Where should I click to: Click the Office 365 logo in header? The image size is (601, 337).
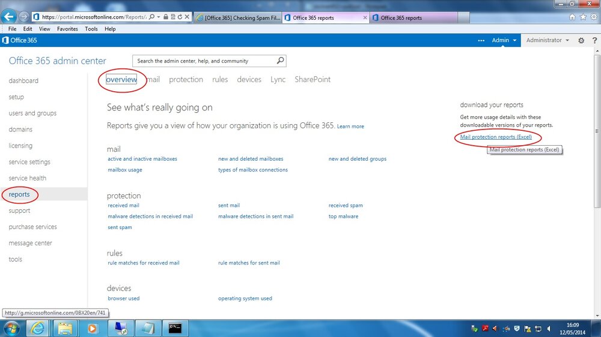[20, 40]
